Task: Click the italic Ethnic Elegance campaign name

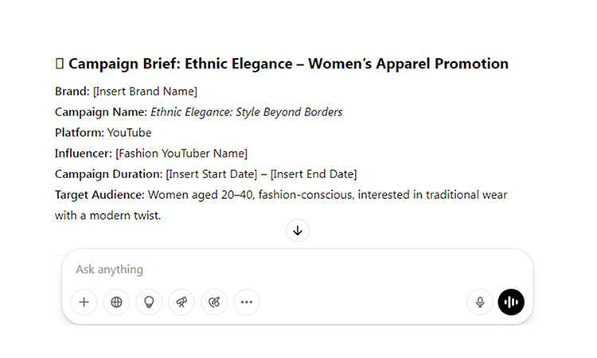Action: tap(246, 112)
